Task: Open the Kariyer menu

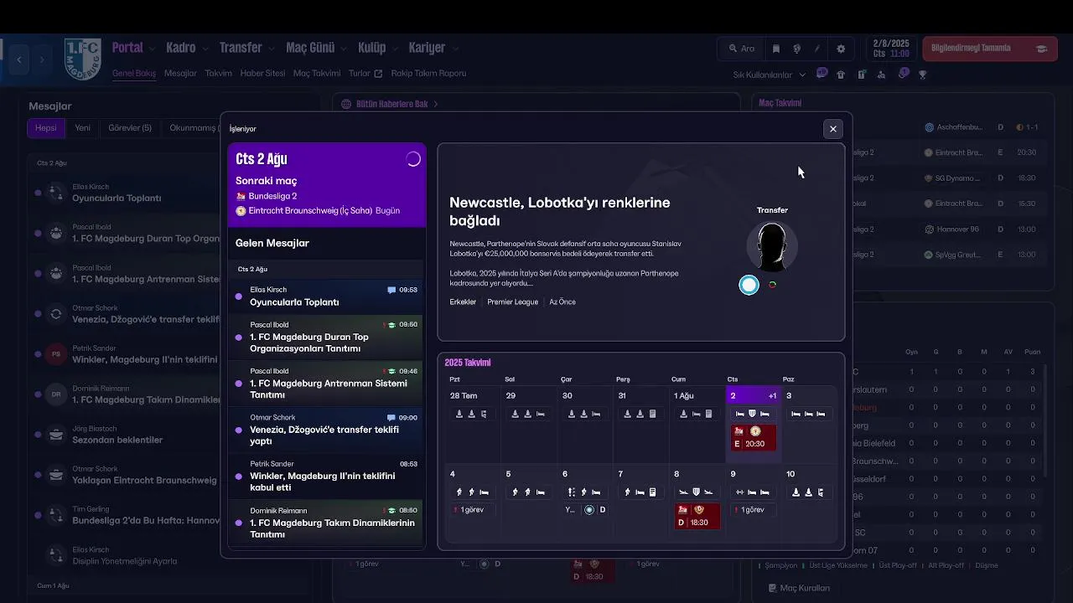Action: point(427,48)
